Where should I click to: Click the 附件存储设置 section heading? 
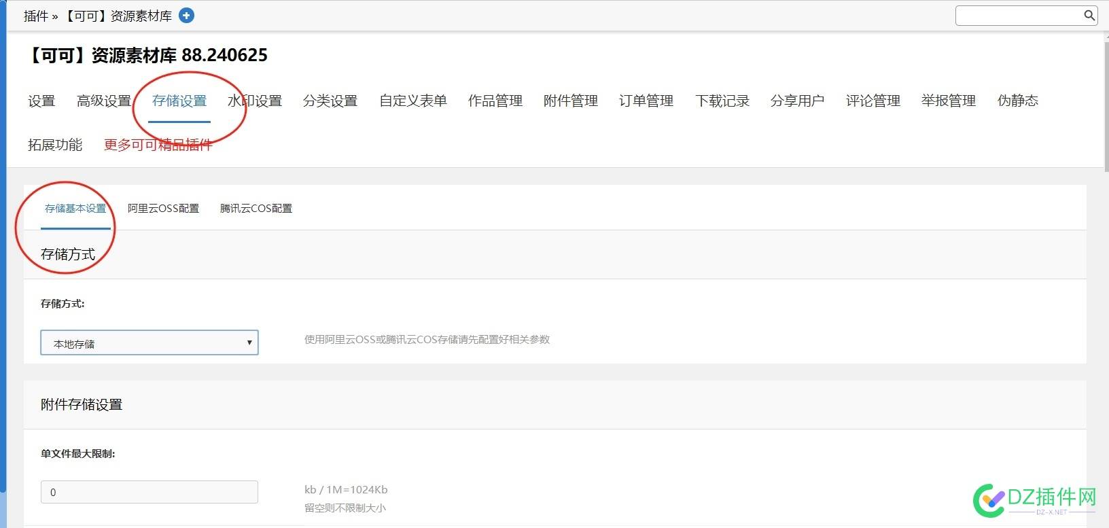point(82,405)
